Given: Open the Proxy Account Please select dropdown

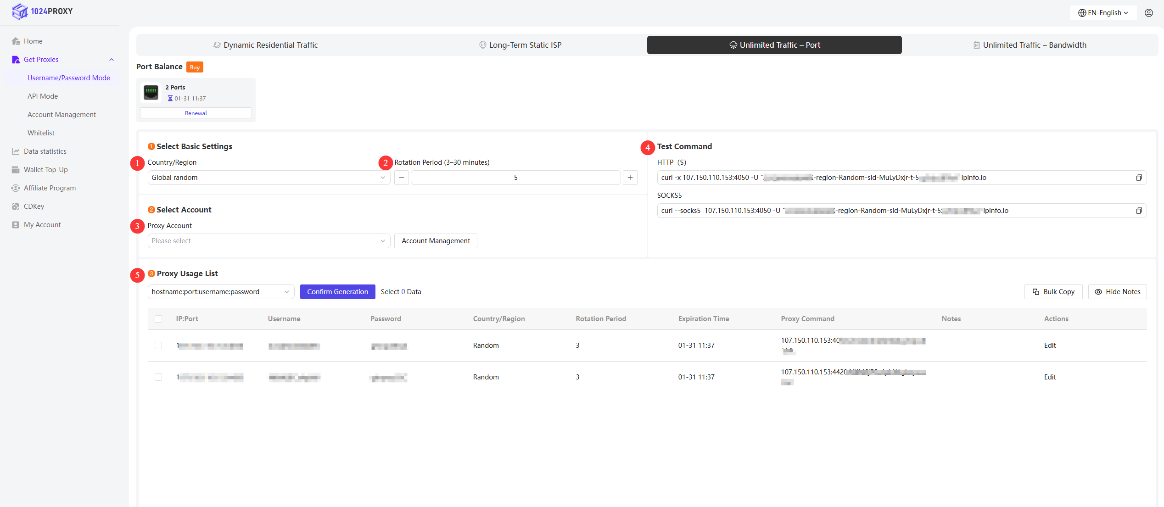Looking at the screenshot, I should pos(269,241).
